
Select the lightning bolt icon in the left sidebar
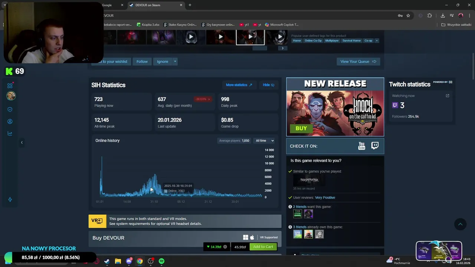click(x=10, y=200)
